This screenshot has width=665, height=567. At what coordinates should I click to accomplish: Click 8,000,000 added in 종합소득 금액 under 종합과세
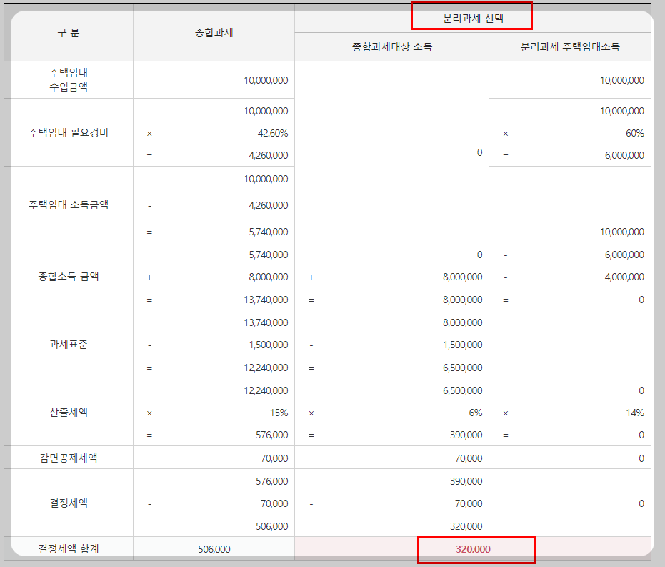coord(269,277)
